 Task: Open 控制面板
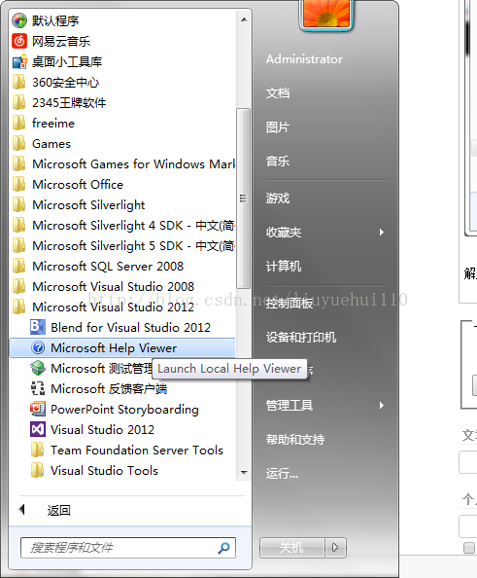(x=290, y=303)
